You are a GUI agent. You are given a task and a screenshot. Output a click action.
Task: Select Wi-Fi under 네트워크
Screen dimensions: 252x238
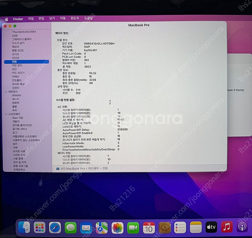pyautogui.click(x=16, y=99)
